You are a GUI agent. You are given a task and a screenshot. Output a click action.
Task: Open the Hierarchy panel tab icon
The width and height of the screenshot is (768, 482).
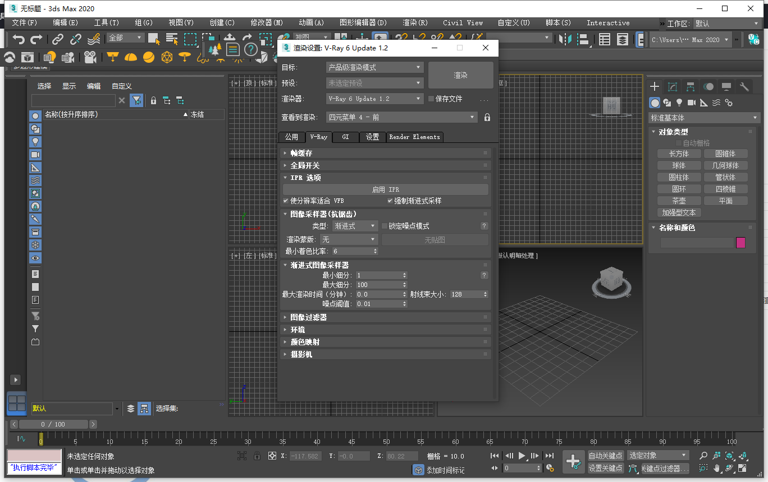coord(690,86)
